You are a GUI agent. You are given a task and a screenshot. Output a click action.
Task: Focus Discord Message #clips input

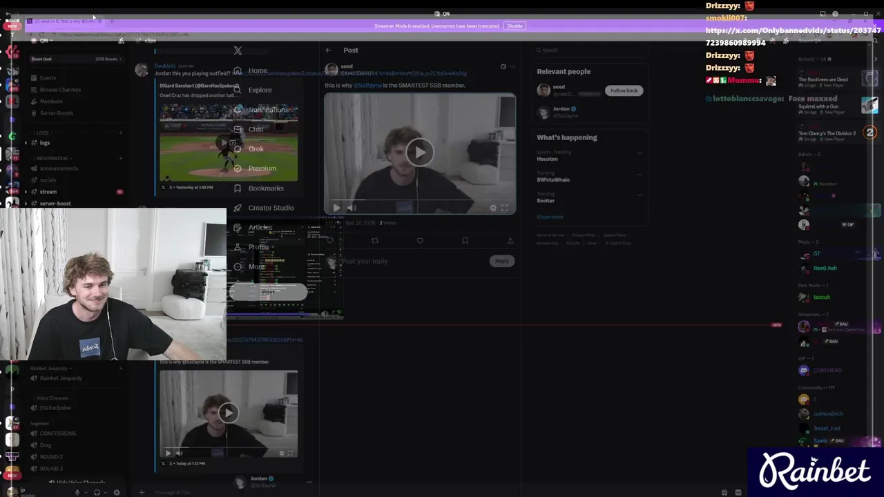coord(428,492)
